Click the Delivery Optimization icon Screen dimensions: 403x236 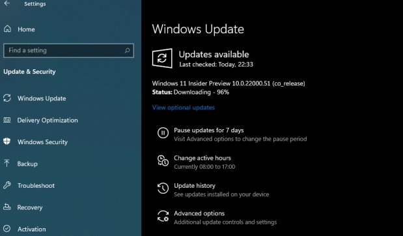(7, 120)
